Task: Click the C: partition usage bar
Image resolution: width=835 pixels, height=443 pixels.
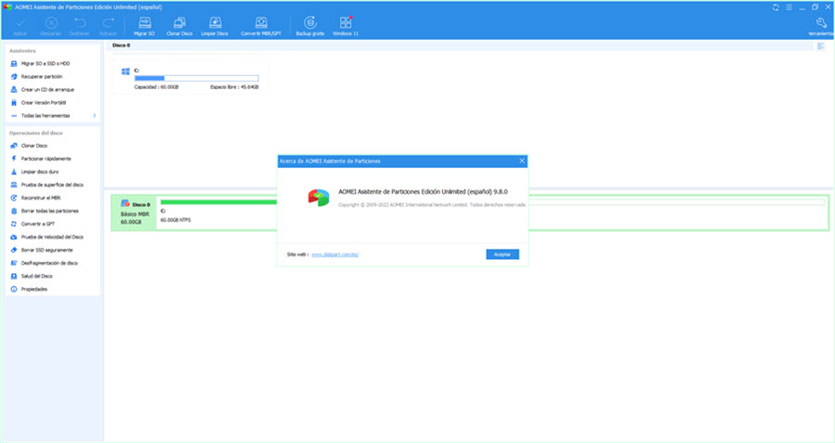Action: 197,78
